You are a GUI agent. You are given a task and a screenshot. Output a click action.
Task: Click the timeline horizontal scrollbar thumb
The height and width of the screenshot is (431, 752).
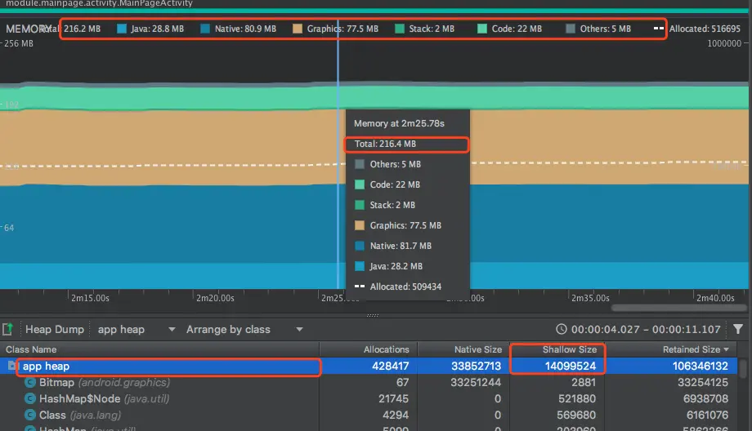(x=678, y=308)
